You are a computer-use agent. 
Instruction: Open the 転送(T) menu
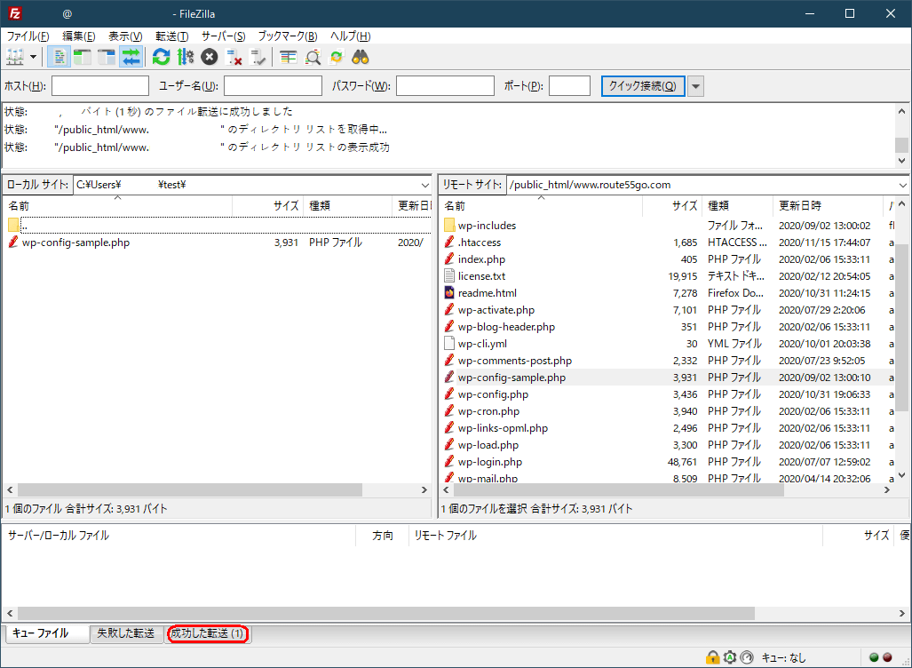pyautogui.click(x=172, y=36)
